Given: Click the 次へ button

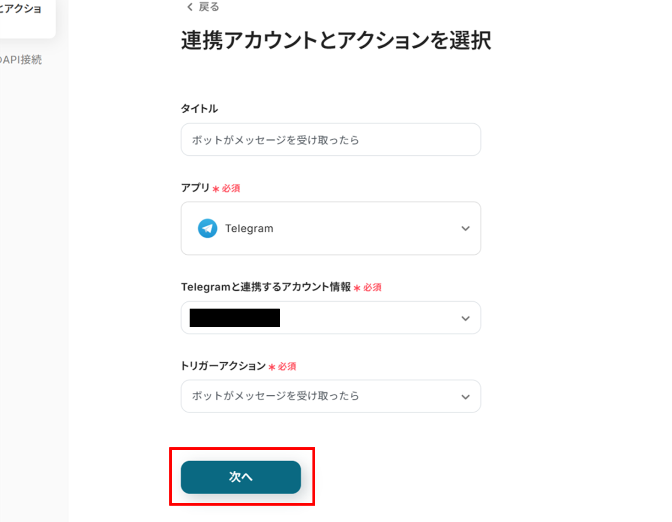Looking at the screenshot, I should [241, 477].
